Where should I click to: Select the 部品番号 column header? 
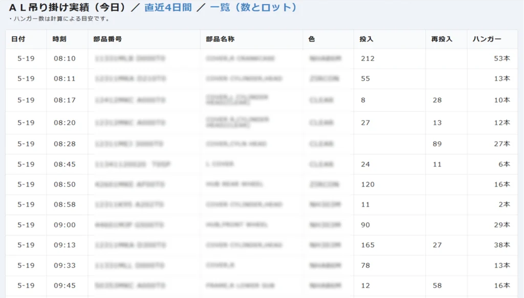click(x=107, y=39)
